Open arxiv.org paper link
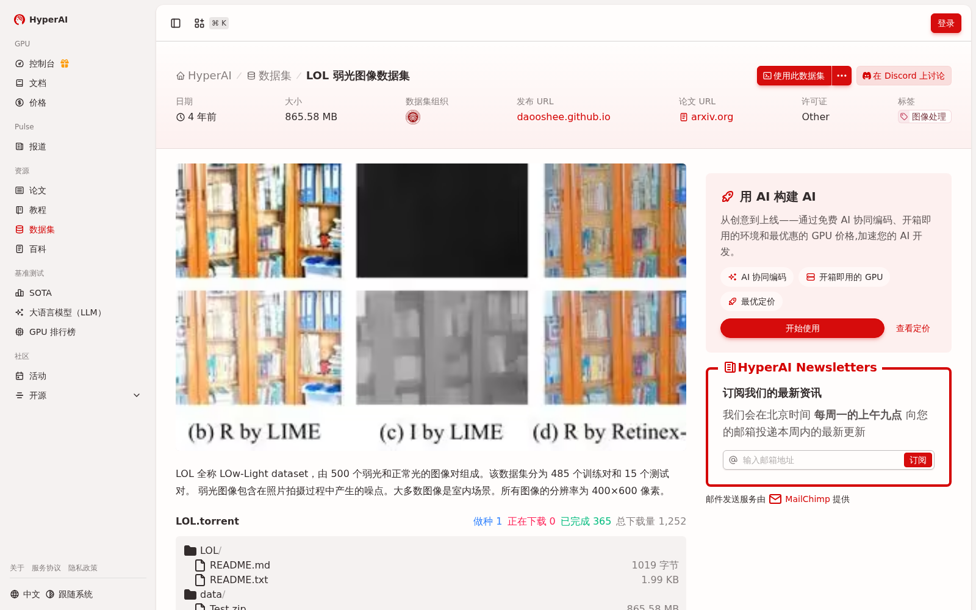The height and width of the screenshot is (610, 976). 706,117
